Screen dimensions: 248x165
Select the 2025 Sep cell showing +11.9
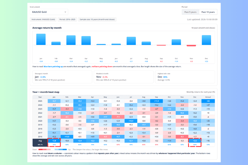[157, 101]
